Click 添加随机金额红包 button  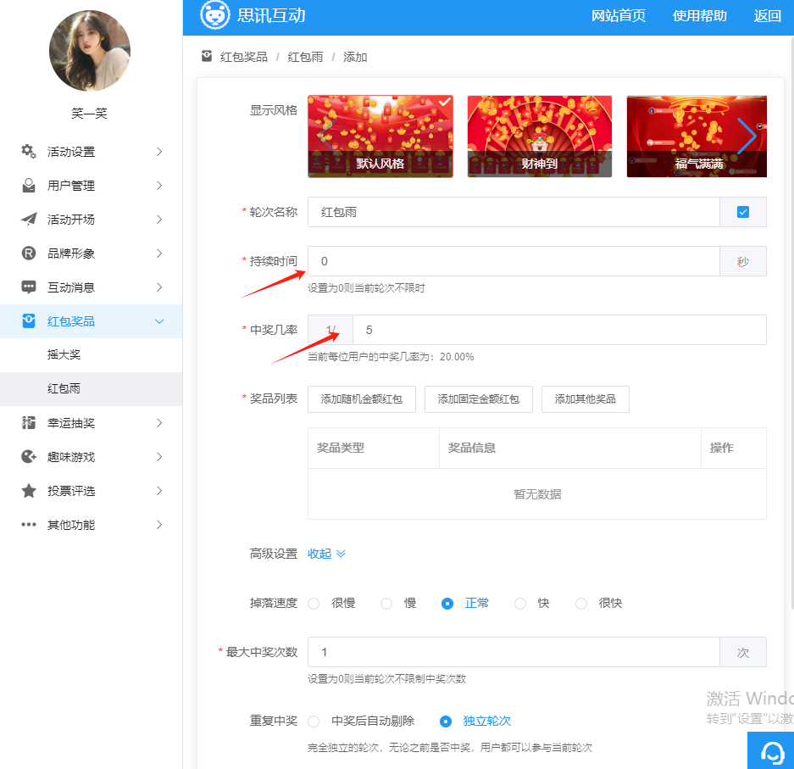coord(362,399)
